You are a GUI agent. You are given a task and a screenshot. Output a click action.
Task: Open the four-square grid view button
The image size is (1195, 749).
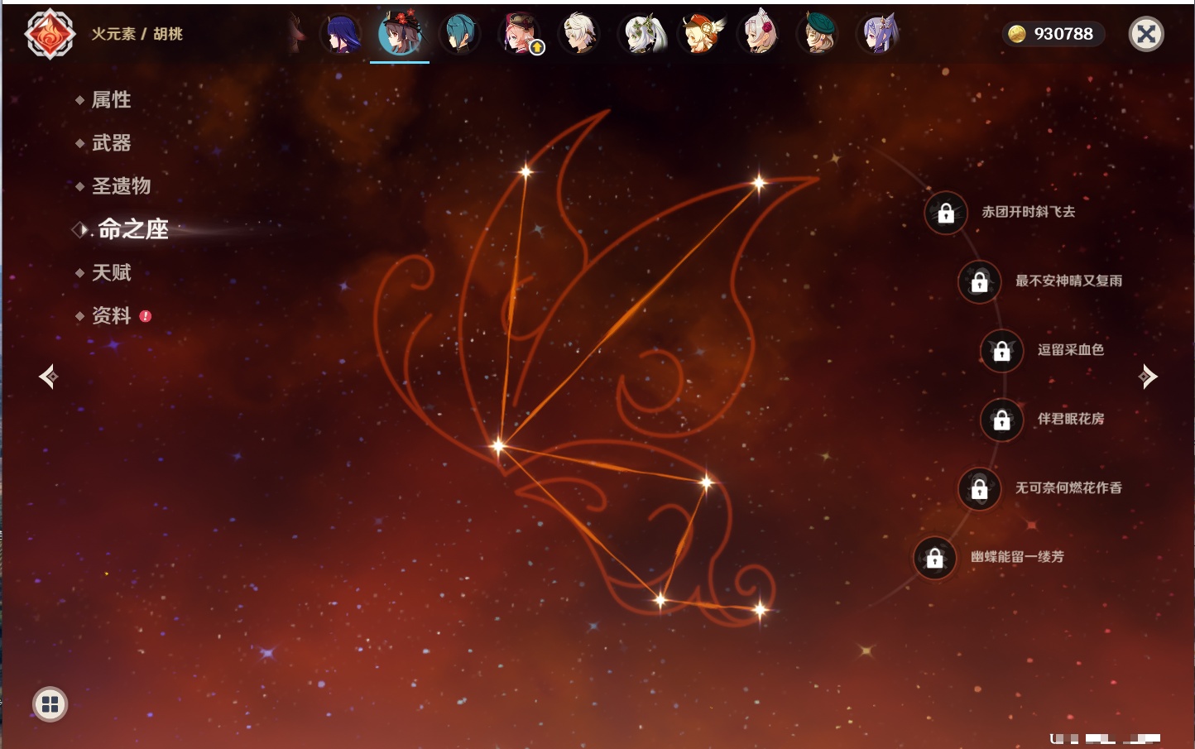50,704
